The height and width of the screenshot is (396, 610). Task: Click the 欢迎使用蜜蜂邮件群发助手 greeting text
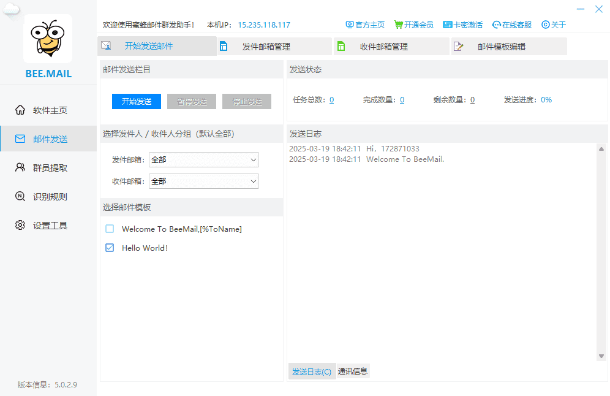(x=148, y=25)
